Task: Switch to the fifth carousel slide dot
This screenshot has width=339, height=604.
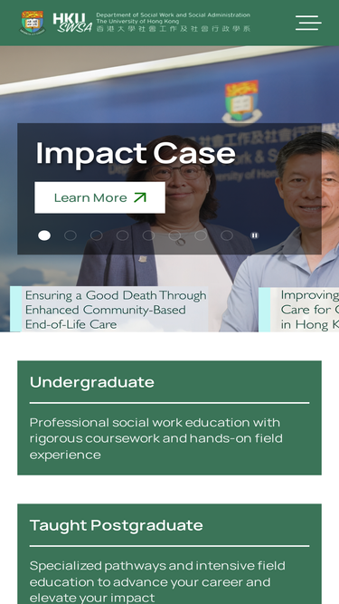Action: coord(149,235)
